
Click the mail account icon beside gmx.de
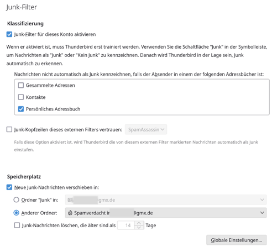point(70,200)
